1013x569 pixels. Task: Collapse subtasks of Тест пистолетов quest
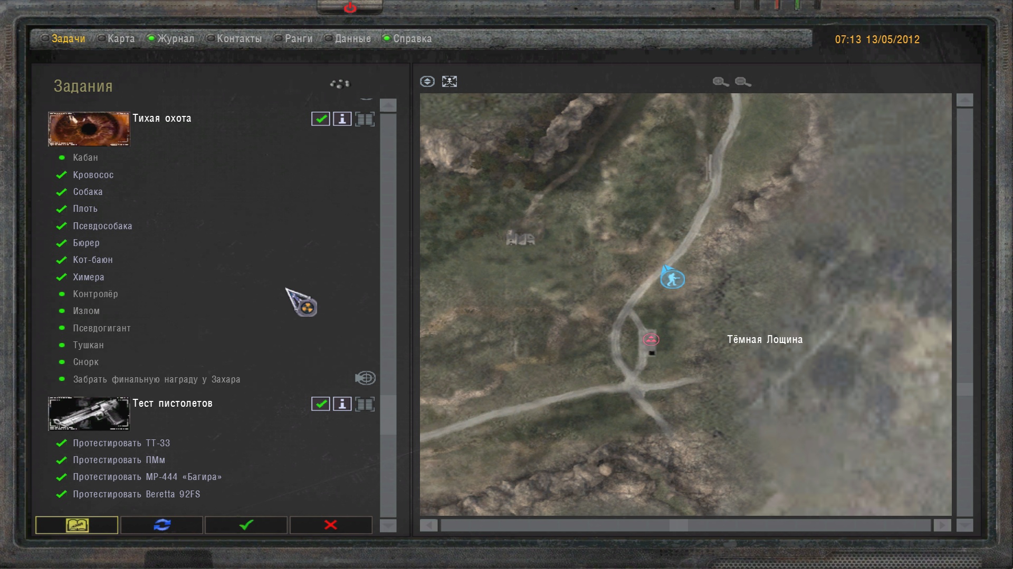coord(365,404)
